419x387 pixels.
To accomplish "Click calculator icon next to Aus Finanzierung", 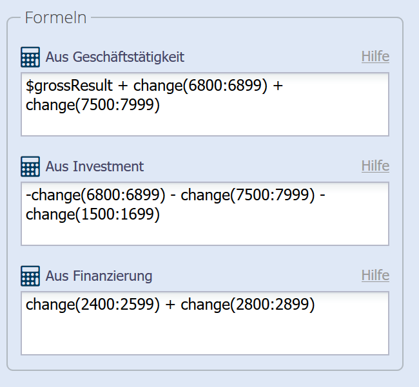I will pos(30,276).
